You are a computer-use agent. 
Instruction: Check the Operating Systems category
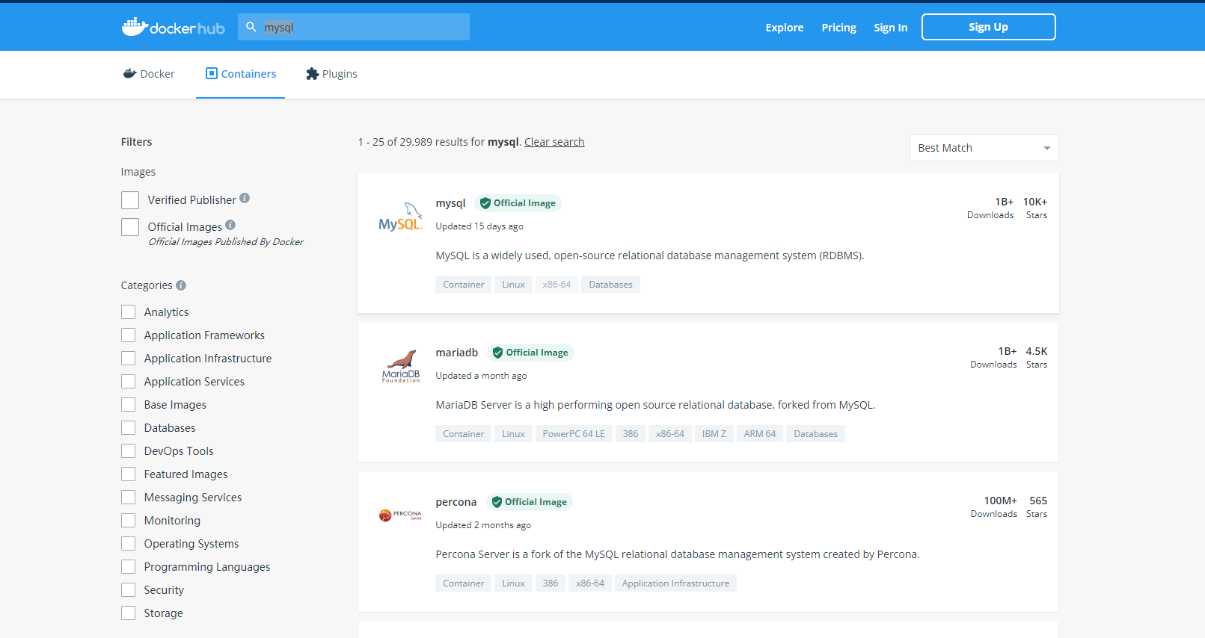(129, 544)
